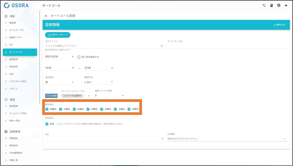
Task: Open the 機械判定 dropdown
Action: [x=99, y=82]
